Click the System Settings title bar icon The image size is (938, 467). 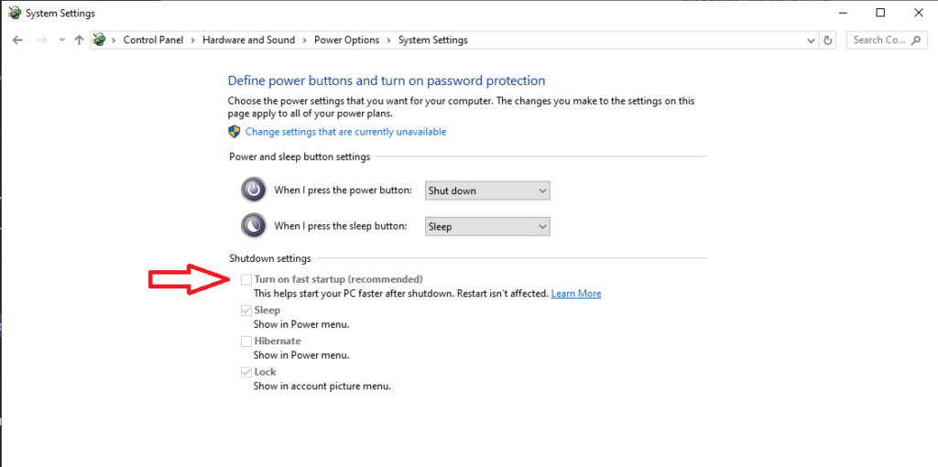tap(13, 14)
